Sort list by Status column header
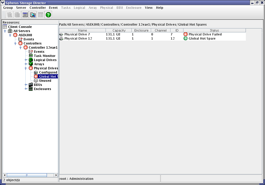Viewport: 265px width, 185px height. (214, 31)
